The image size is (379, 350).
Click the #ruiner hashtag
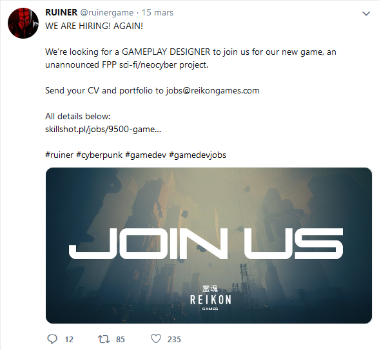(59, 155)
